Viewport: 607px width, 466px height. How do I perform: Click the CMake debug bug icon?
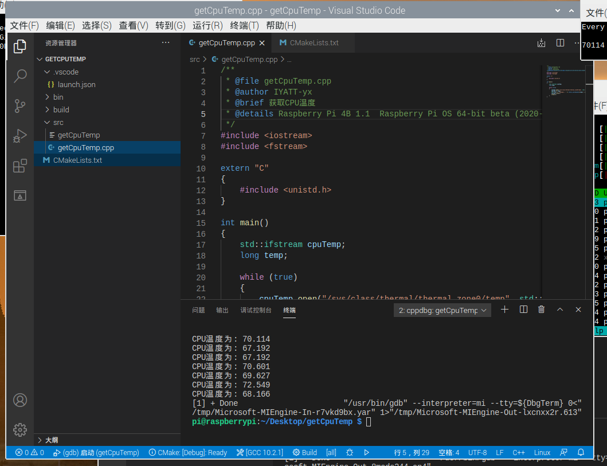click(350, 452)
